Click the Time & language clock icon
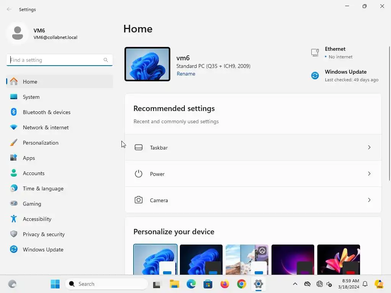 14,188
